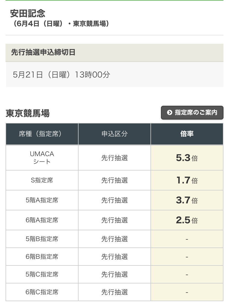
Task: Open the 指定席のご案内 guide button
Action: (192, 113)
